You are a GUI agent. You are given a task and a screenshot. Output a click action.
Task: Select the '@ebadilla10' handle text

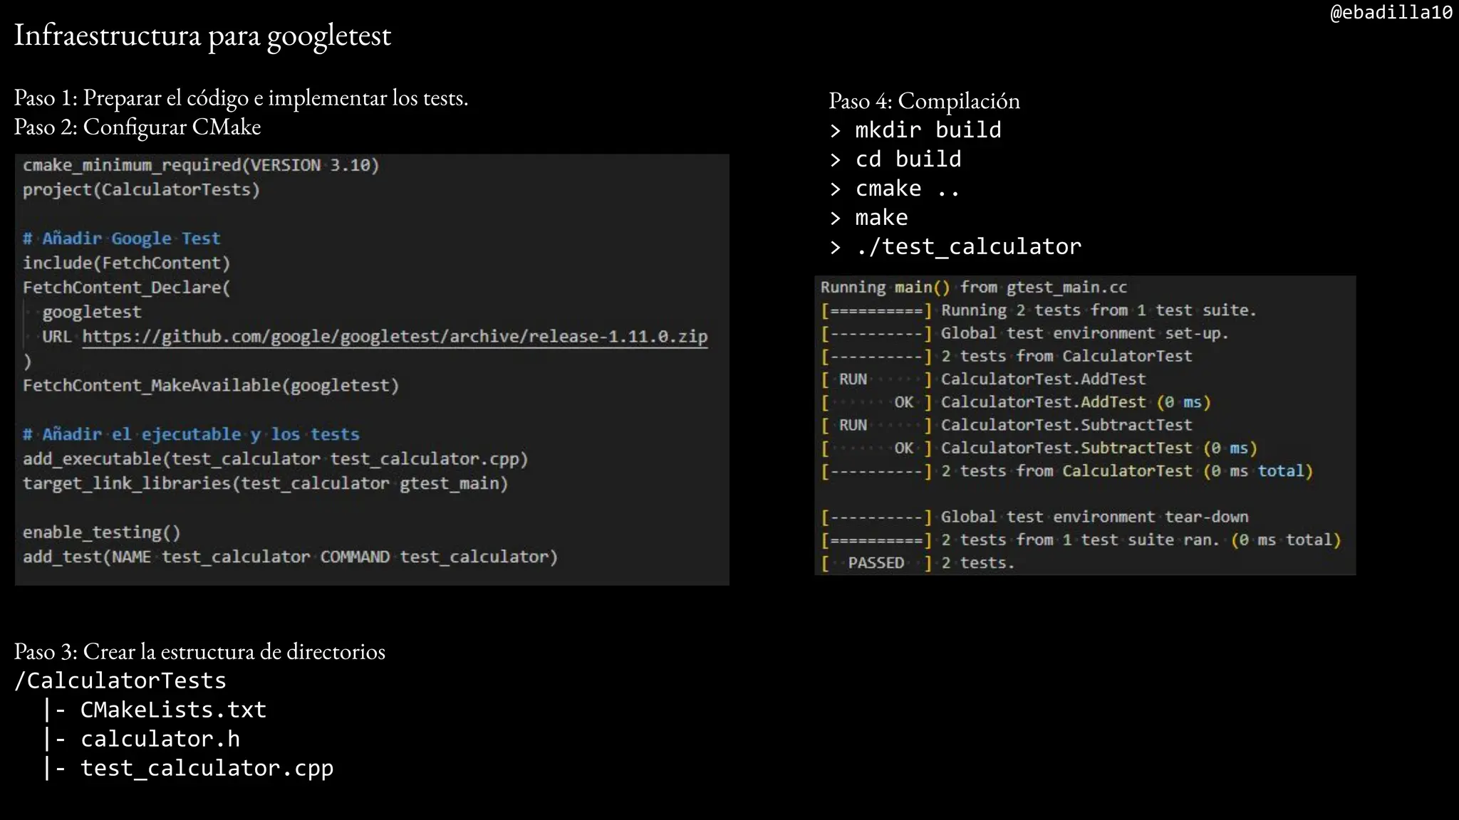tap(1391, 12)
